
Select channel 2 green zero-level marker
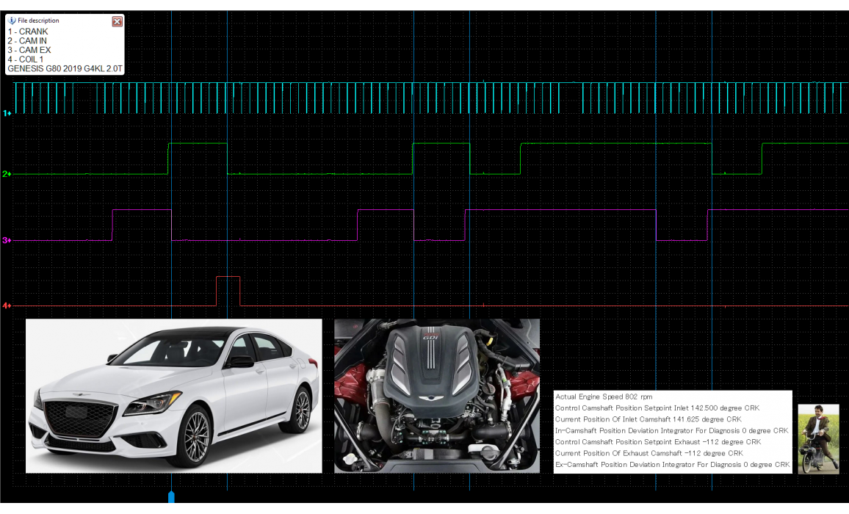click(x=7, y=174)
